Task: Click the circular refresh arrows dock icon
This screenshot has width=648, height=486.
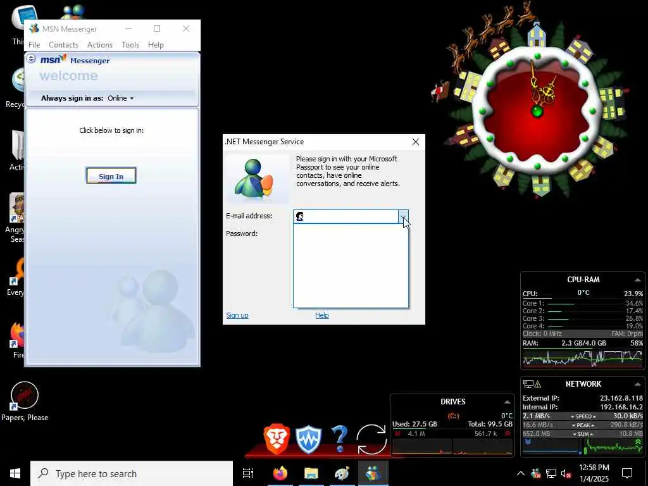Action: click(371, 440)
